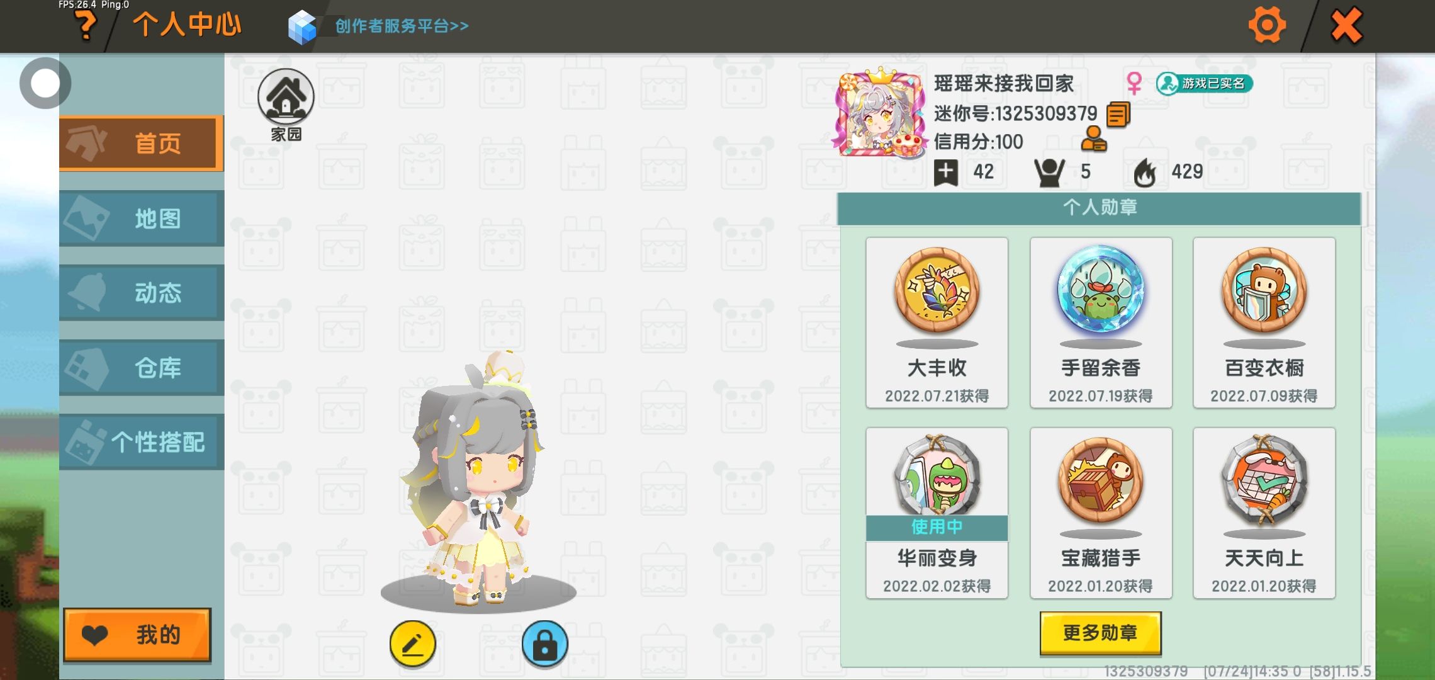Open the bookmark plus icon showing 42

coord(946,172)
